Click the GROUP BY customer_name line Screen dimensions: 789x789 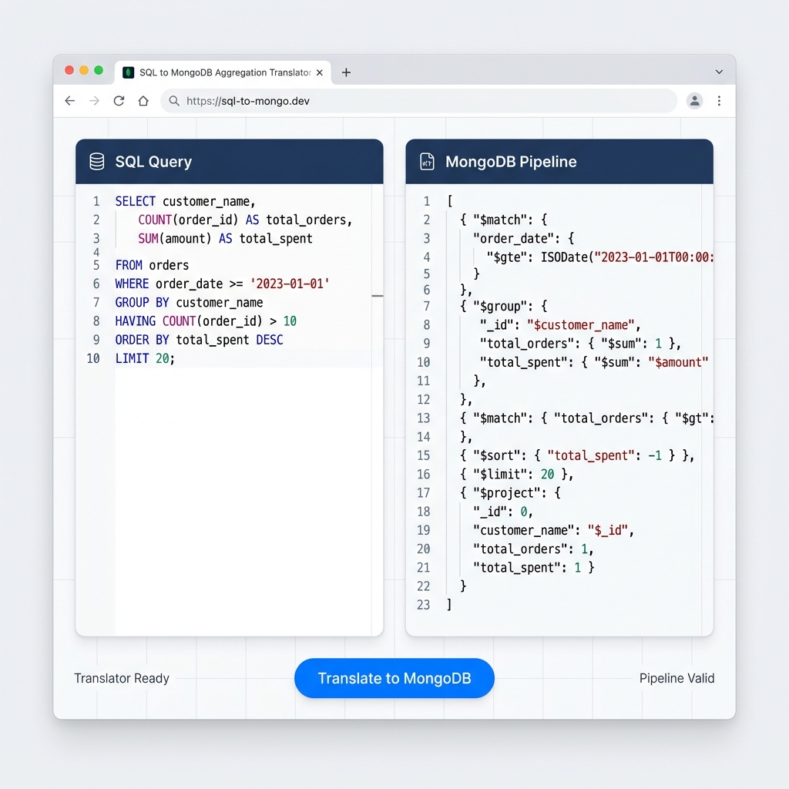[x=190, y=302]
